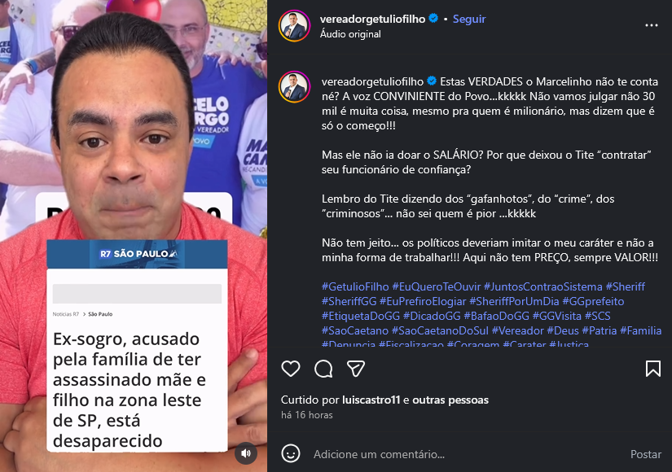672x472 pixels.
Task: Open the caption author's avatar
Action: [294, 87]
